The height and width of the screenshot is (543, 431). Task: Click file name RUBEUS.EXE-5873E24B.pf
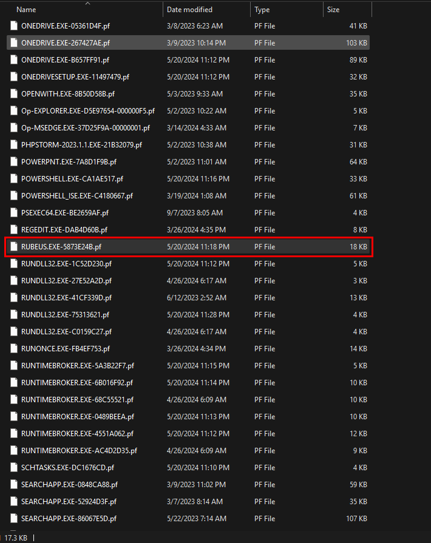[x=61, y=246]
